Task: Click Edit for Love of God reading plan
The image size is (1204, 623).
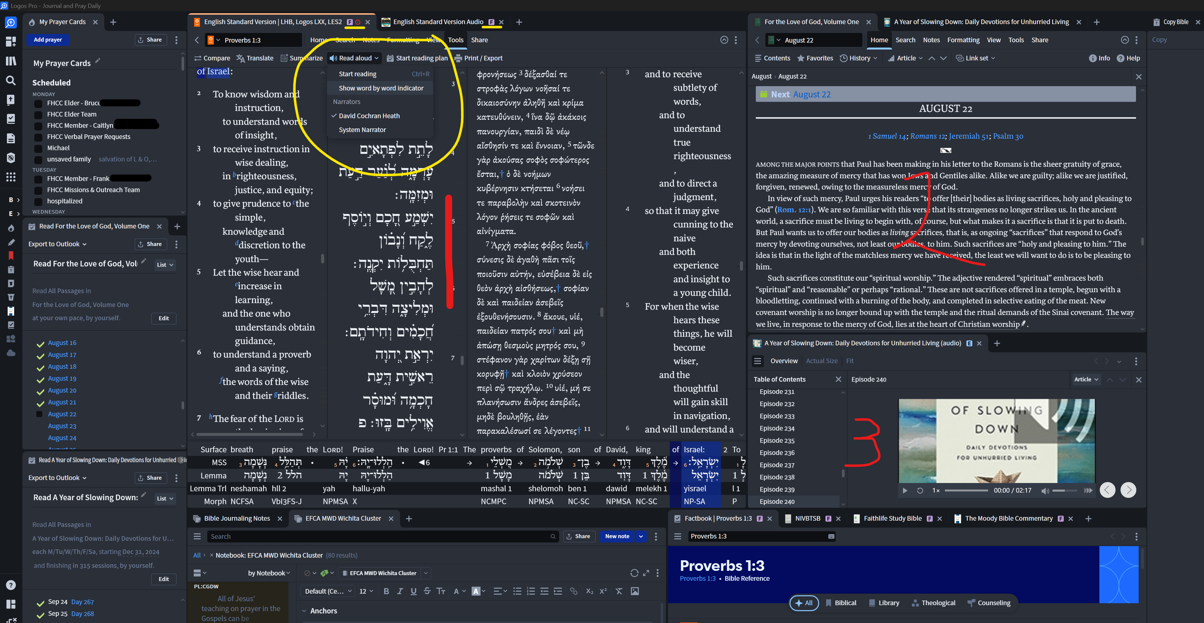Action: point(164,319)
